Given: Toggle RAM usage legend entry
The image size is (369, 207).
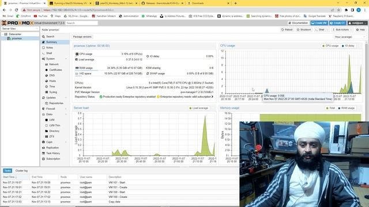Looking at the screenshot, I should pos(346,108).
